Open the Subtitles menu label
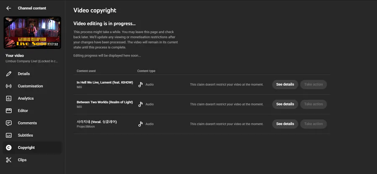 tap(25, 135)
